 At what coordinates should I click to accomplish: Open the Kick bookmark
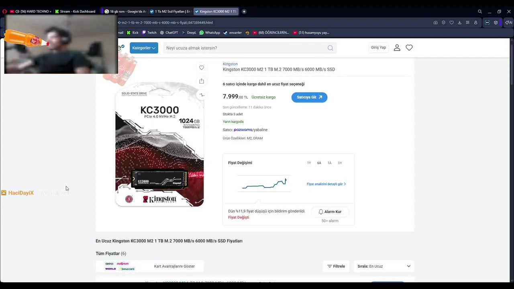pyautogui.click(x=133, y=33)
